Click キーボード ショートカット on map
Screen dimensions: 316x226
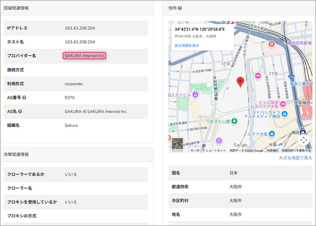coord(208,151)
